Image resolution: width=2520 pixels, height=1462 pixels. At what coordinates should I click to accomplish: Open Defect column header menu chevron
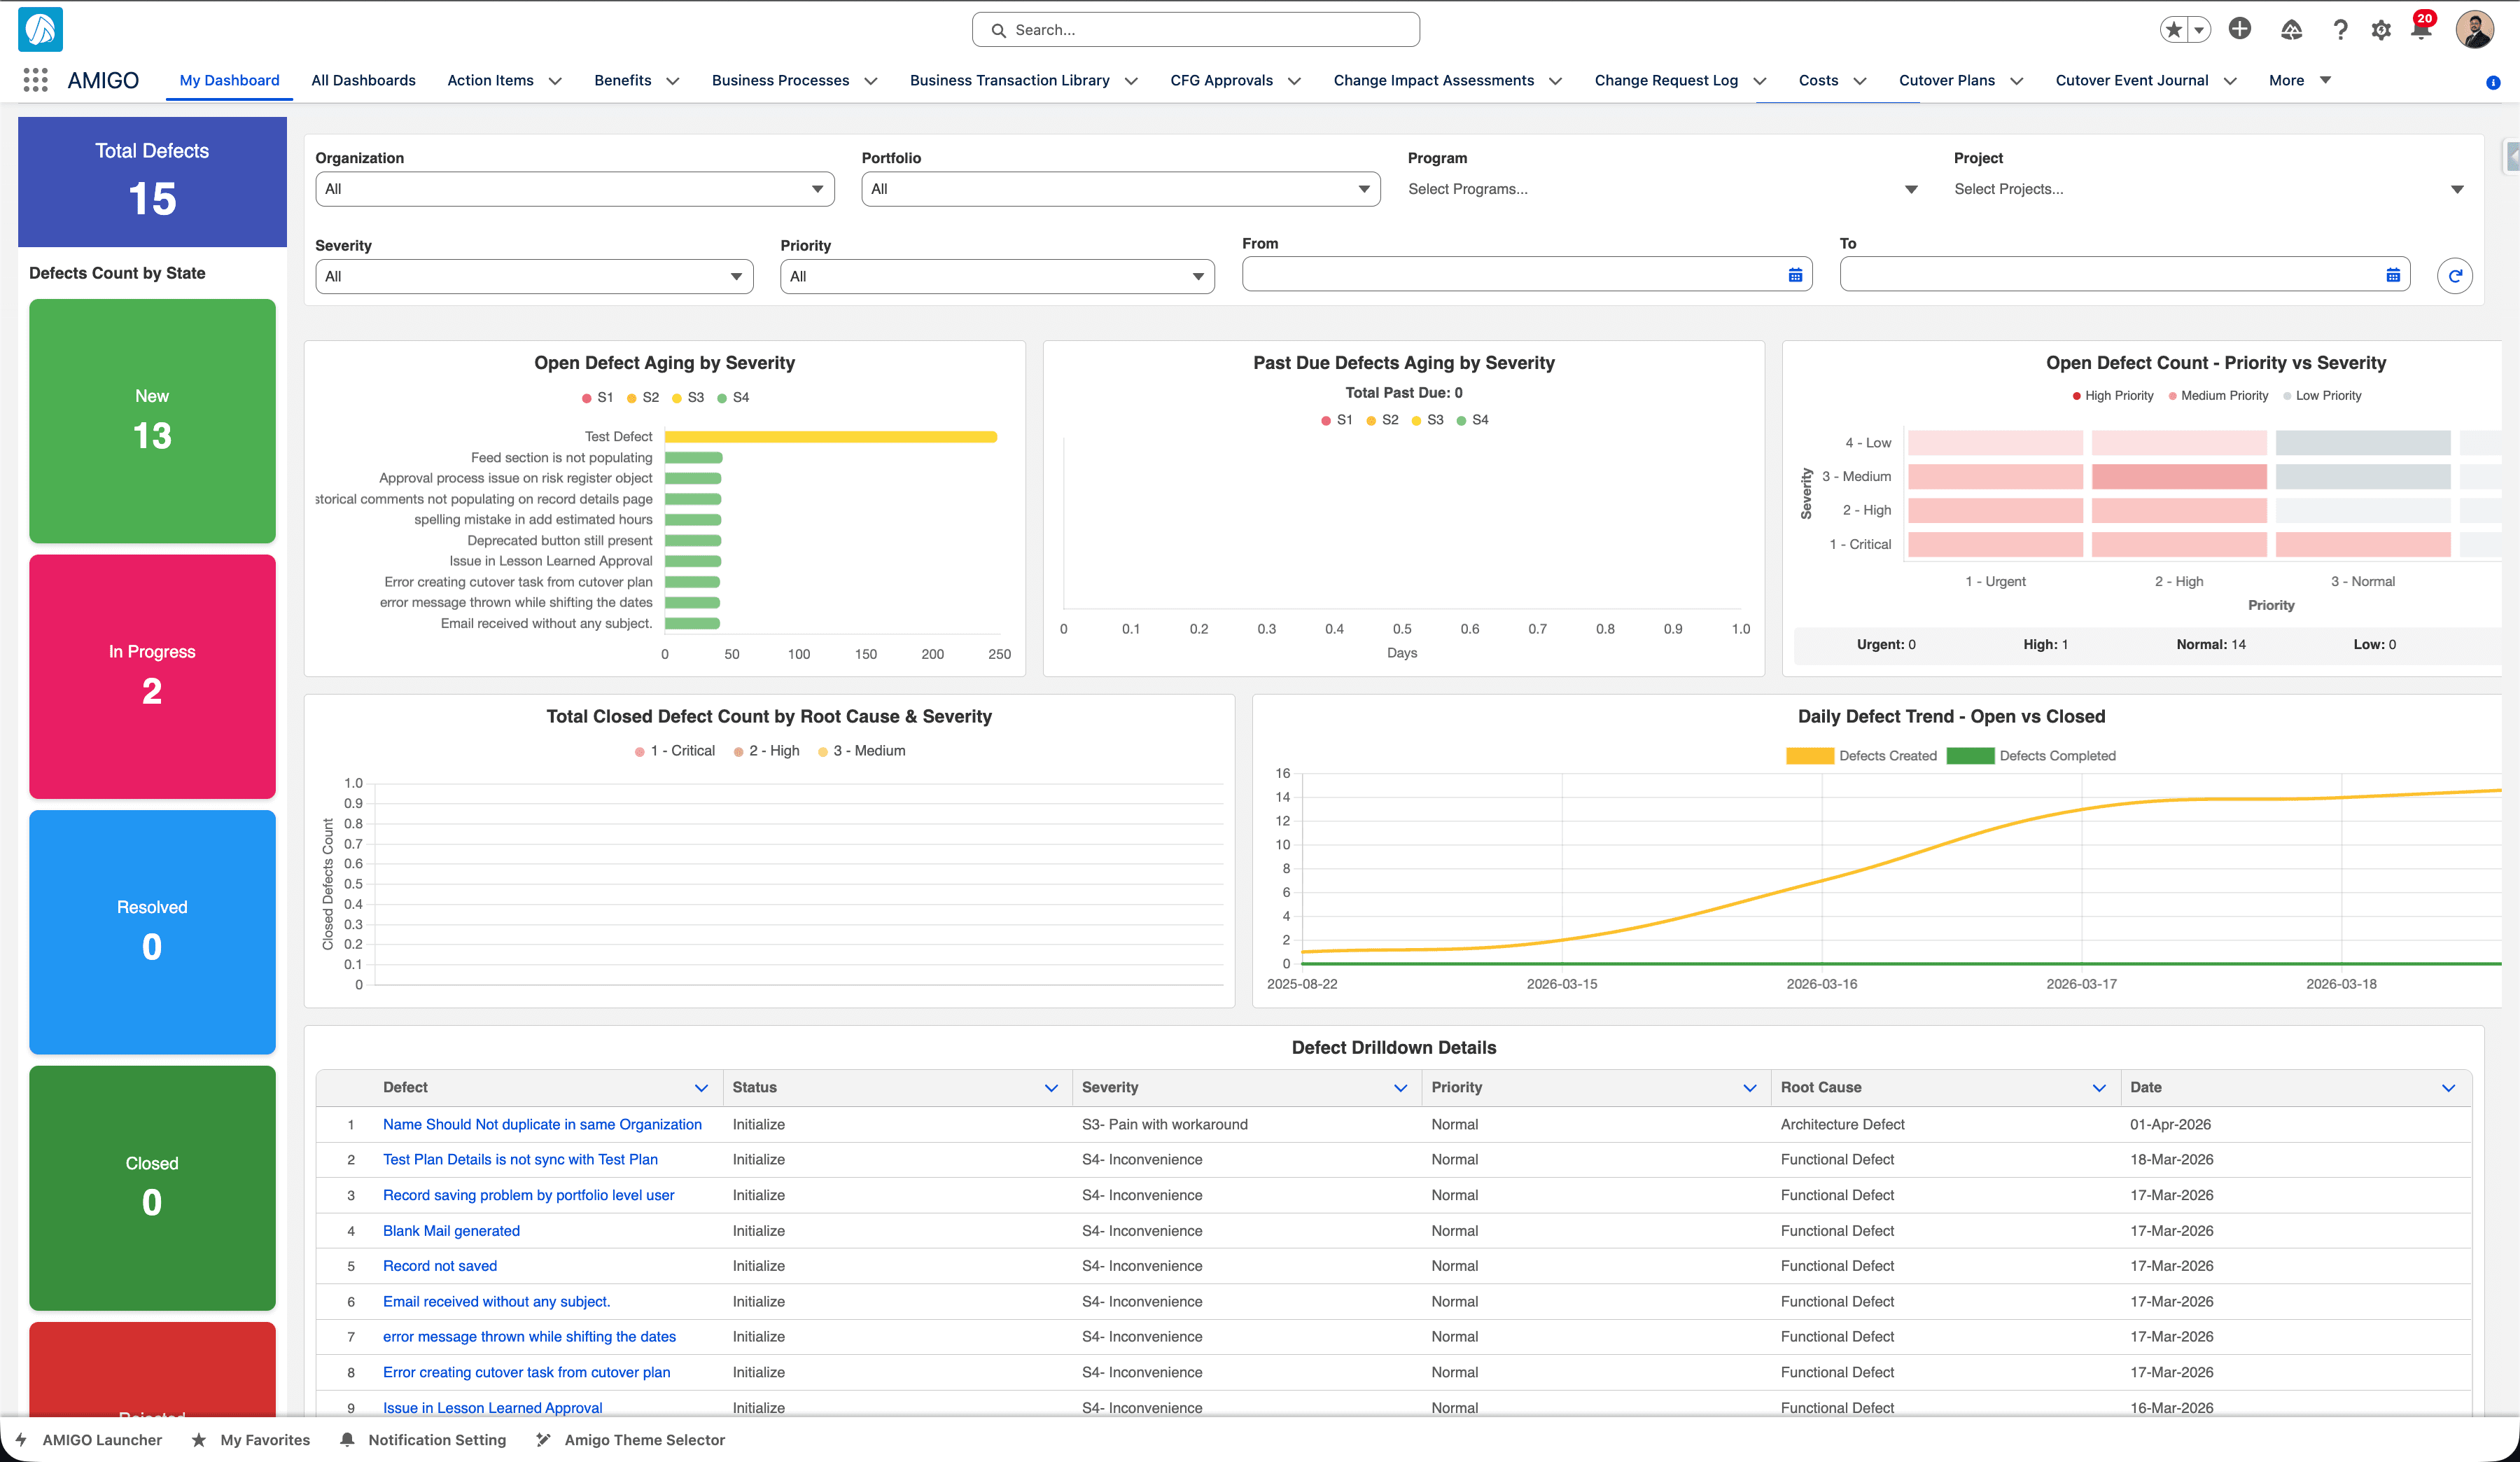[x=701, y=1088]
